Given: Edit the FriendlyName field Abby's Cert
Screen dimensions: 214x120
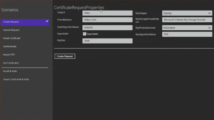Looking at the screenshot, I should 108,20.
